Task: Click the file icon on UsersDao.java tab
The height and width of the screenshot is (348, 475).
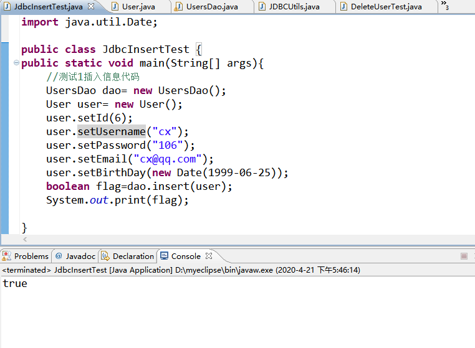Action: point(178,7)
